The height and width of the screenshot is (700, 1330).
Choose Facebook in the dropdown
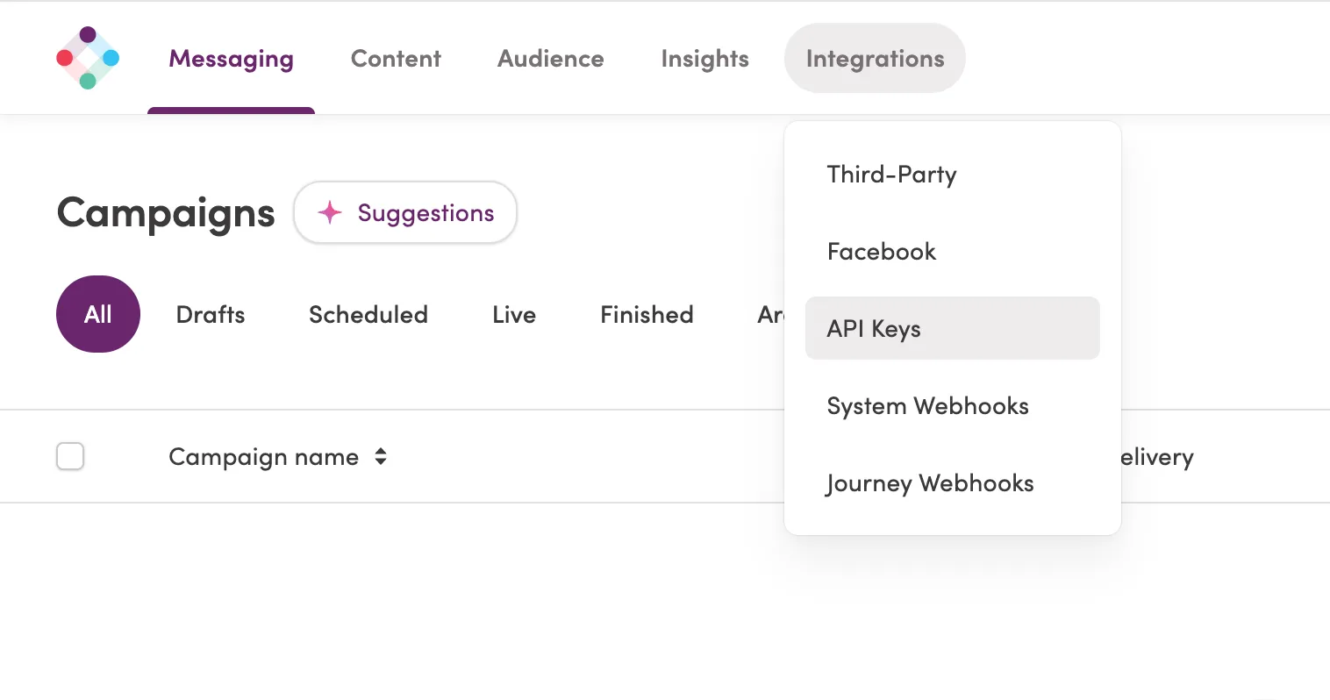(x=882, y=252)
